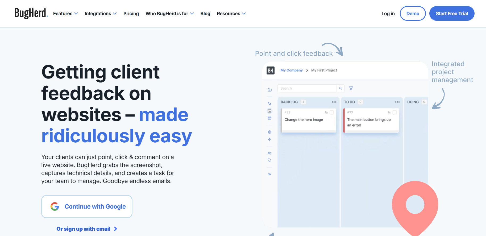The height and width of the screenshot is (236, 486).
Task: Click the search magnifier icon in the mockup
Action: tap(340, 88)
